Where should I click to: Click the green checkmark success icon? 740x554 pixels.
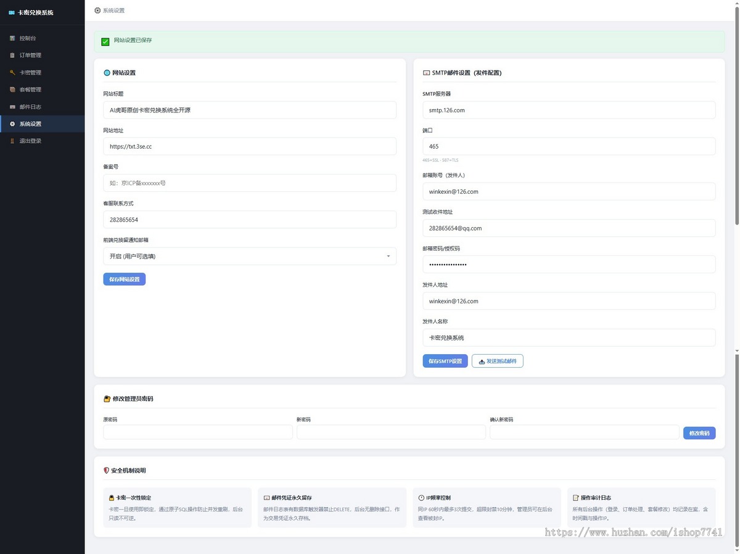pos(105,42)
